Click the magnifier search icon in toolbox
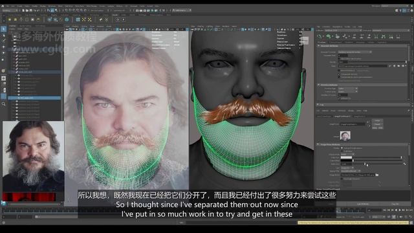 [3, 104]
